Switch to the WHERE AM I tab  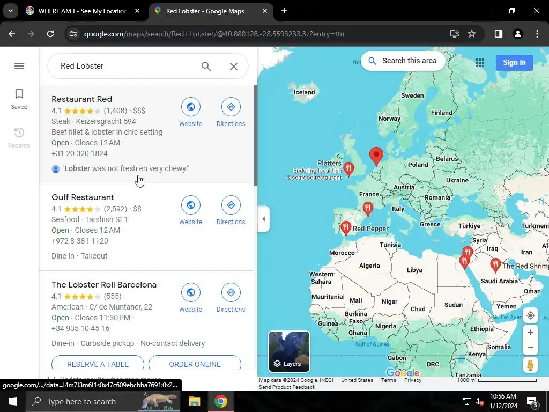[x=82, y=11]
